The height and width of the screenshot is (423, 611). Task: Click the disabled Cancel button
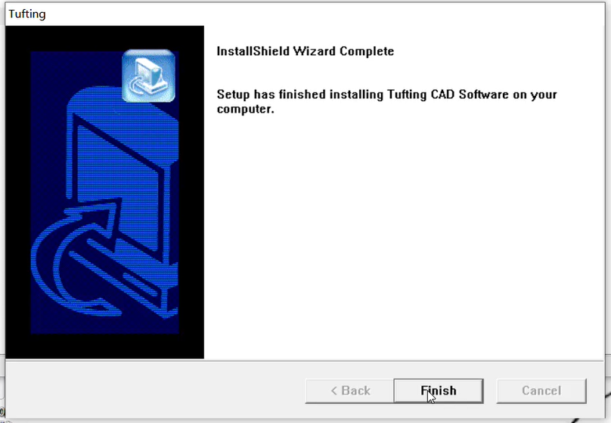click(x=541, y=391)
